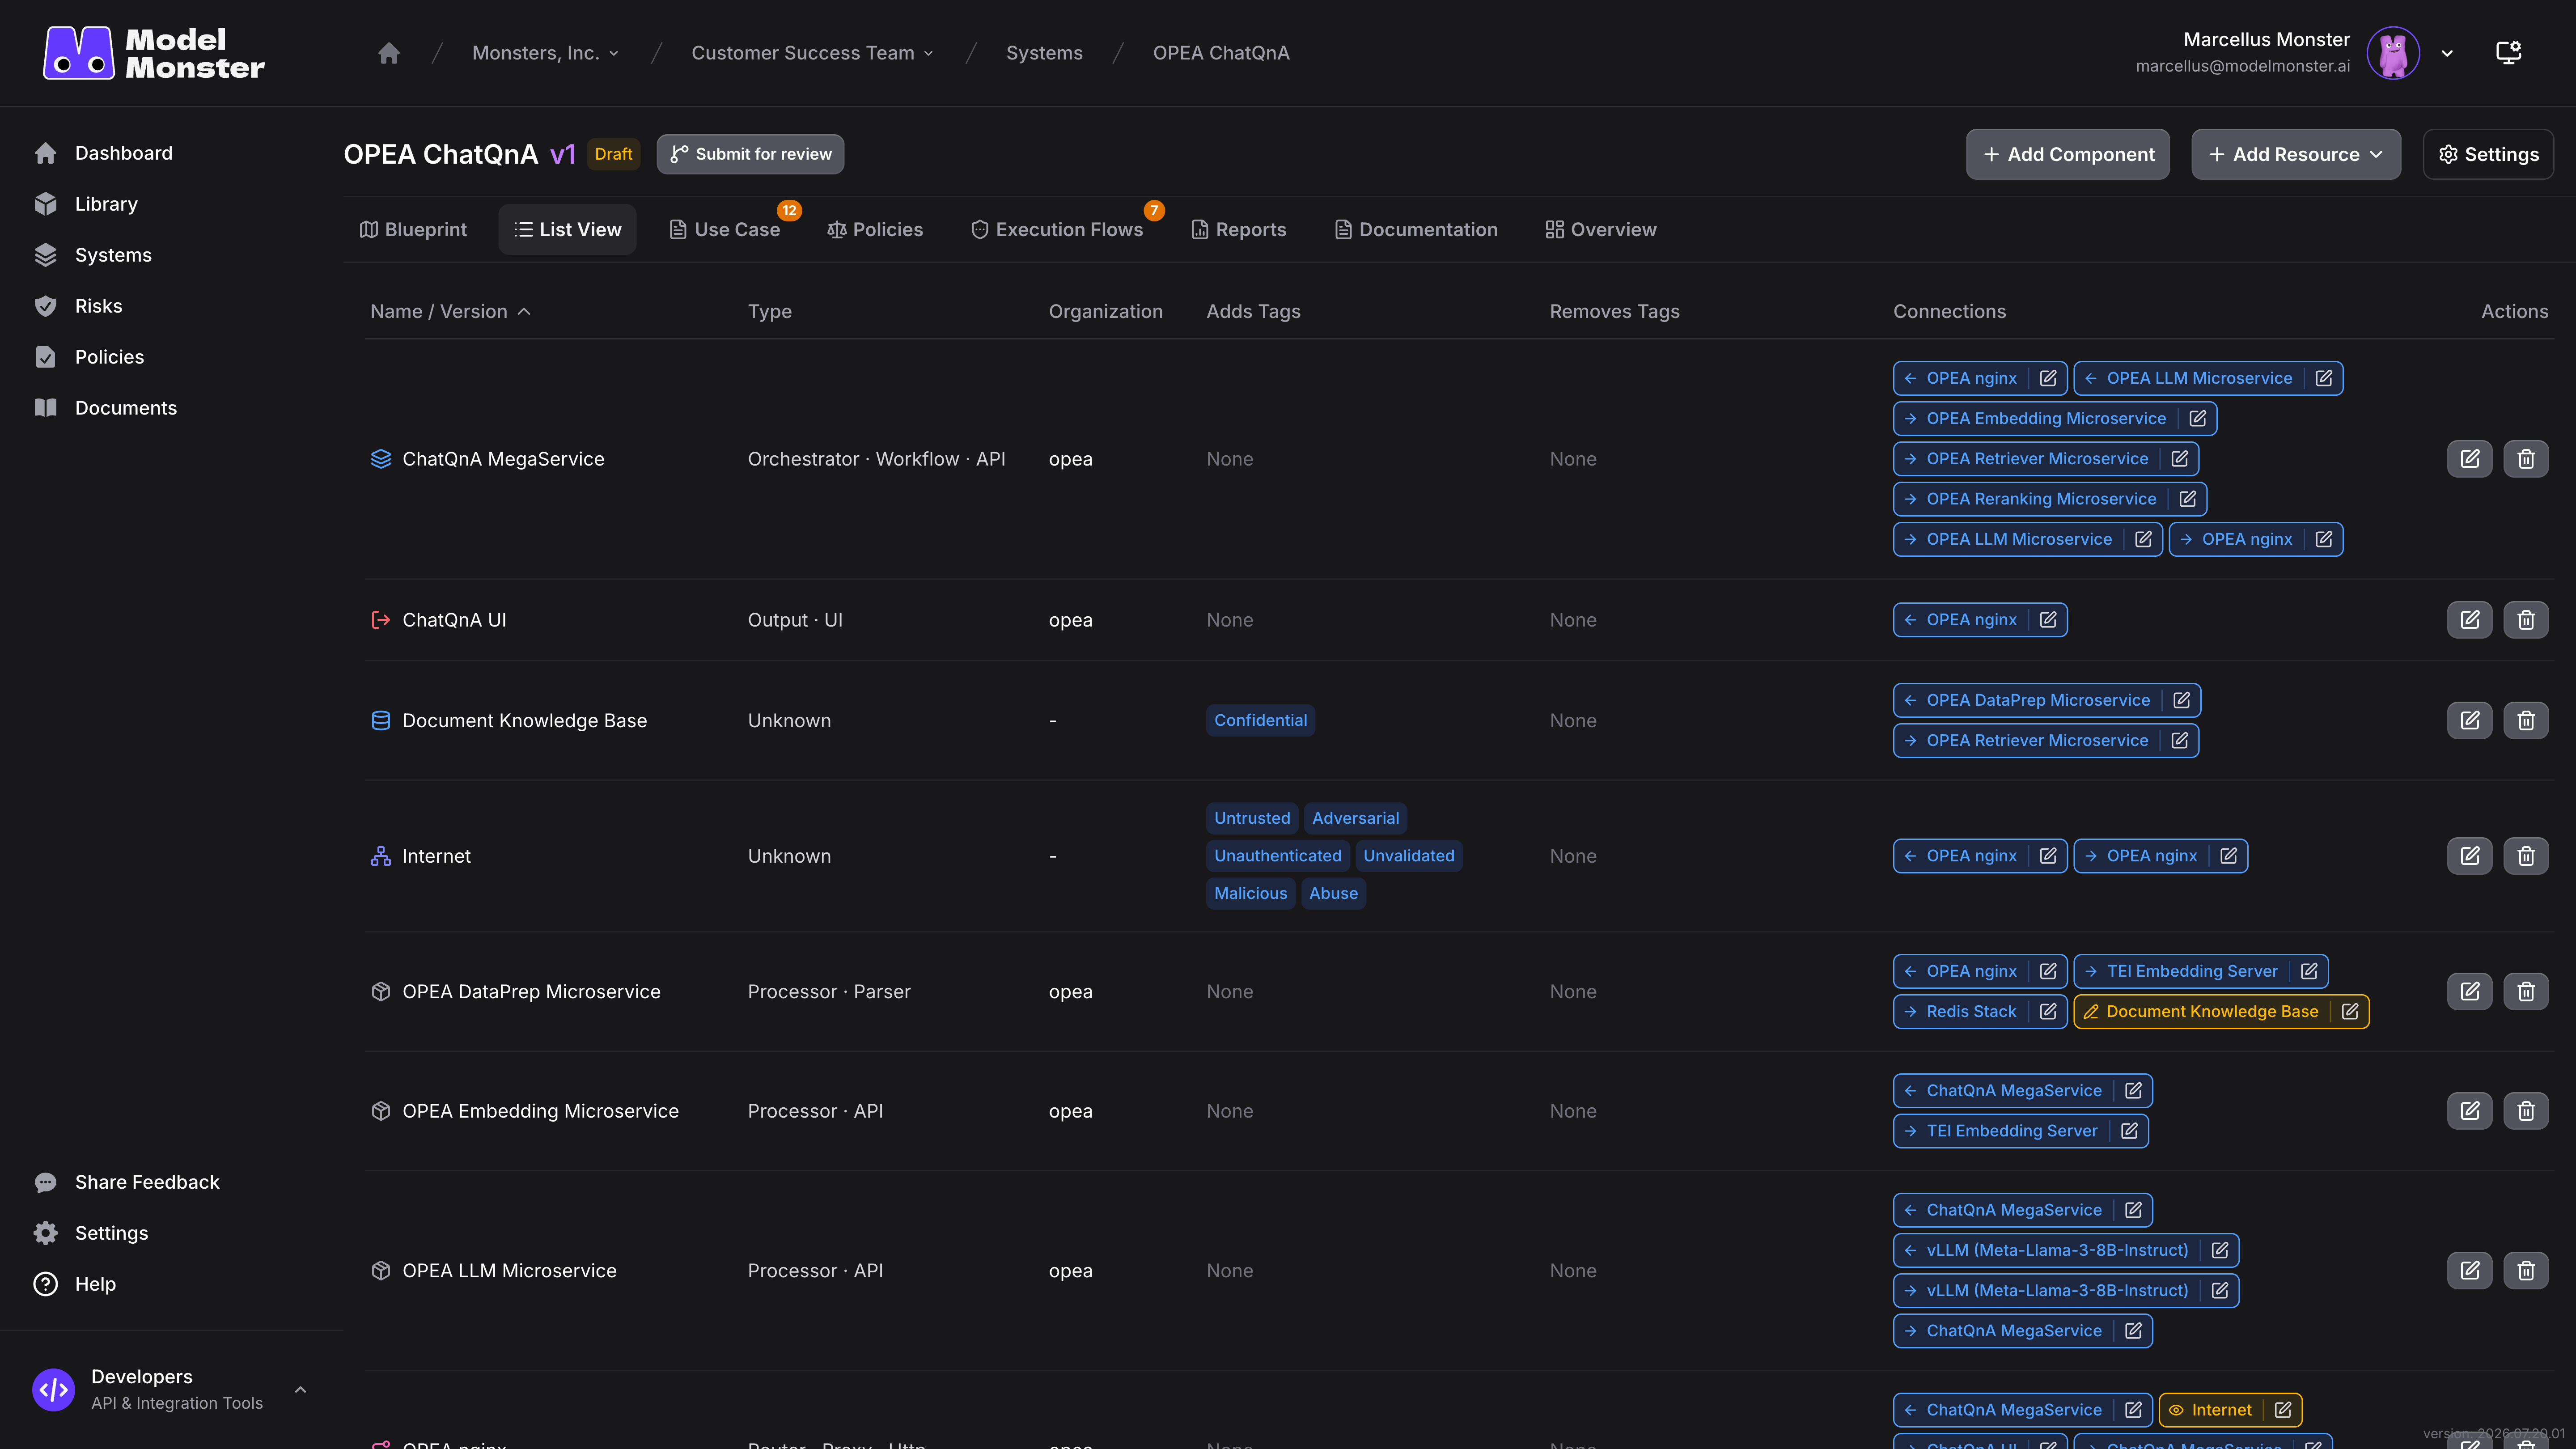Edit the ChatQnA MegaService row
The width and height of the screenshot is (2576, 1449).
pos(2469,459)
